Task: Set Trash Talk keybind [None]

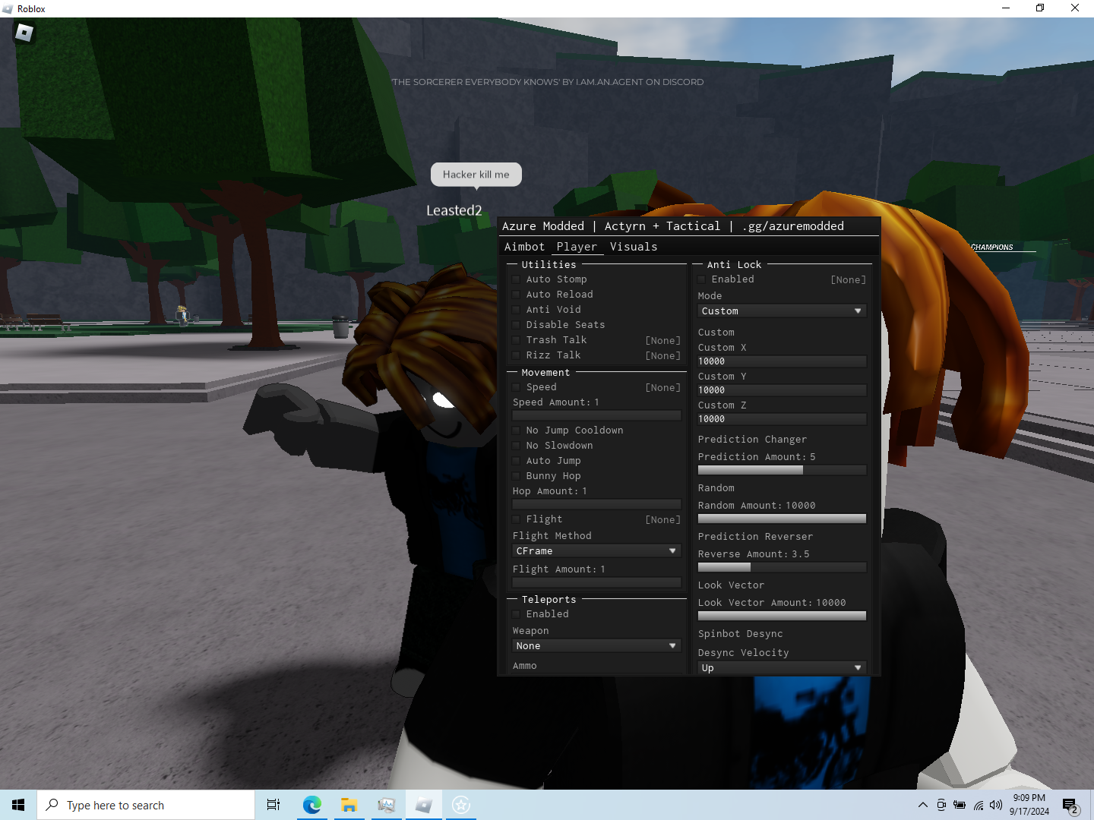Action: pos(663,340)
